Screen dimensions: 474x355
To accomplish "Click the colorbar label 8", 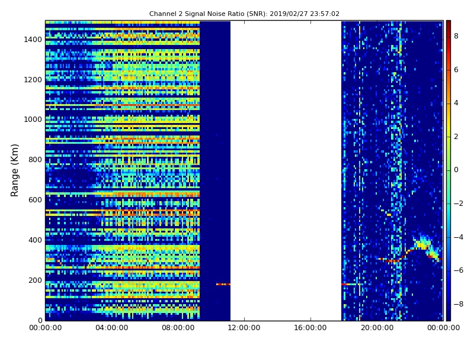I will (456, 36).
